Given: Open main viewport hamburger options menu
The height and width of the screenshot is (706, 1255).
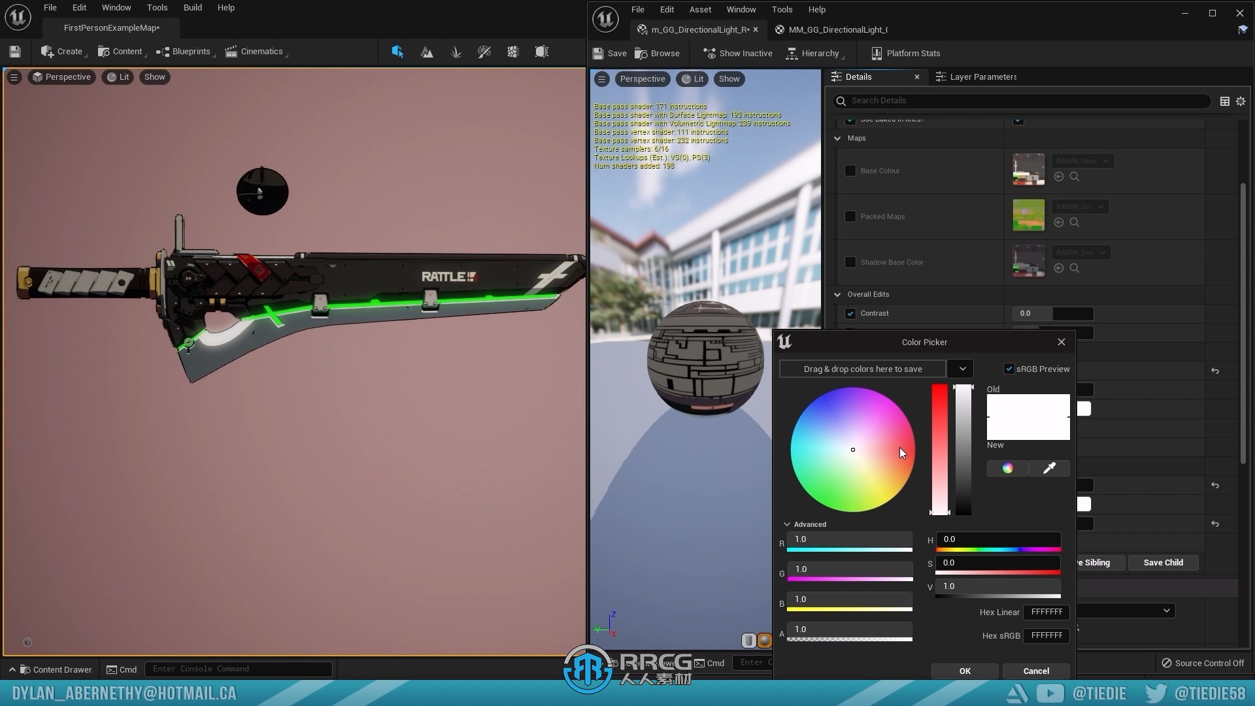Looking at the screenshot, I should [14, 77].
